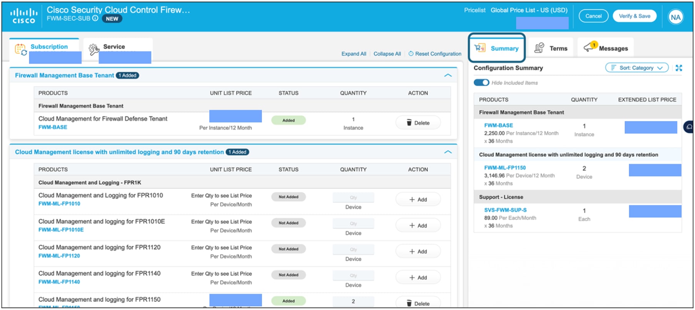Open the NA user avatar

click(x=675, y=17)
